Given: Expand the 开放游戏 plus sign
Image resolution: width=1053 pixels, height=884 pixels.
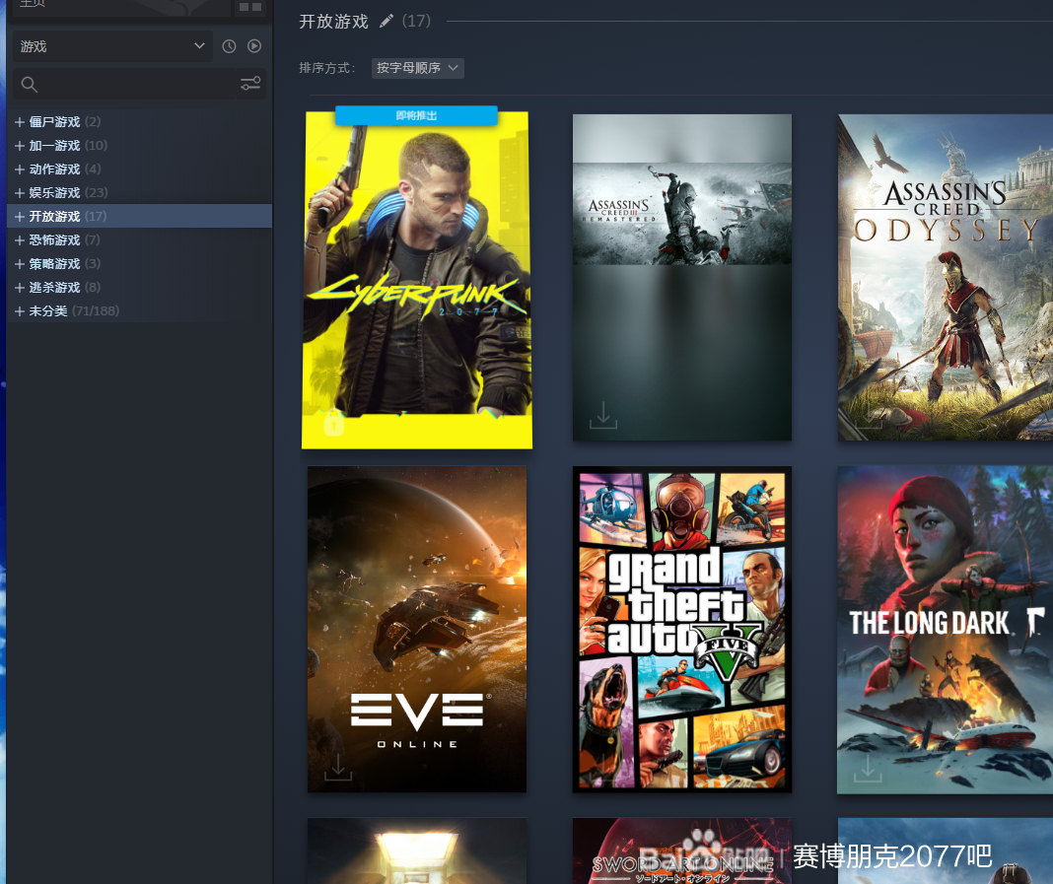Looking at the screenshot, I should coord(20,217).
